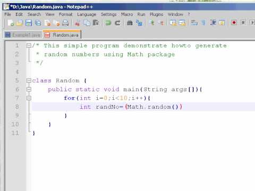Click the Save All toolbar icon

(x=38, y=23)
